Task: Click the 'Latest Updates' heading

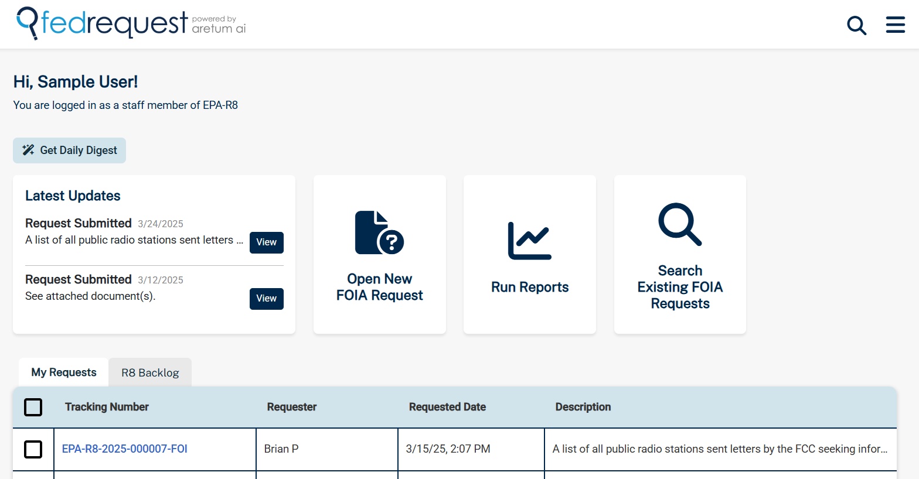Action: (x=73, y=196)
